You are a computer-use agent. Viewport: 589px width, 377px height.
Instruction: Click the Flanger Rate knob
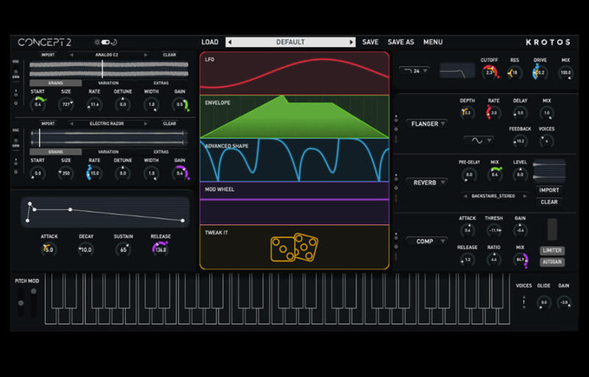pos(494,113)
